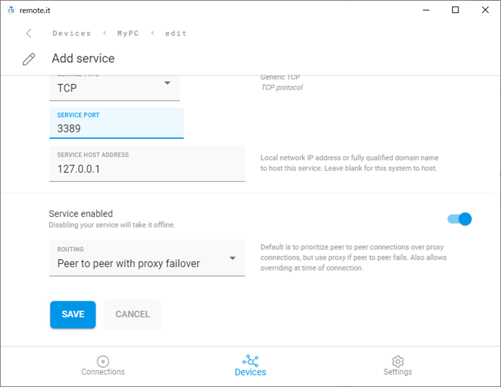Click the Add service heading
The width and height of the screenshot is (501, 387).
point(83,58)
